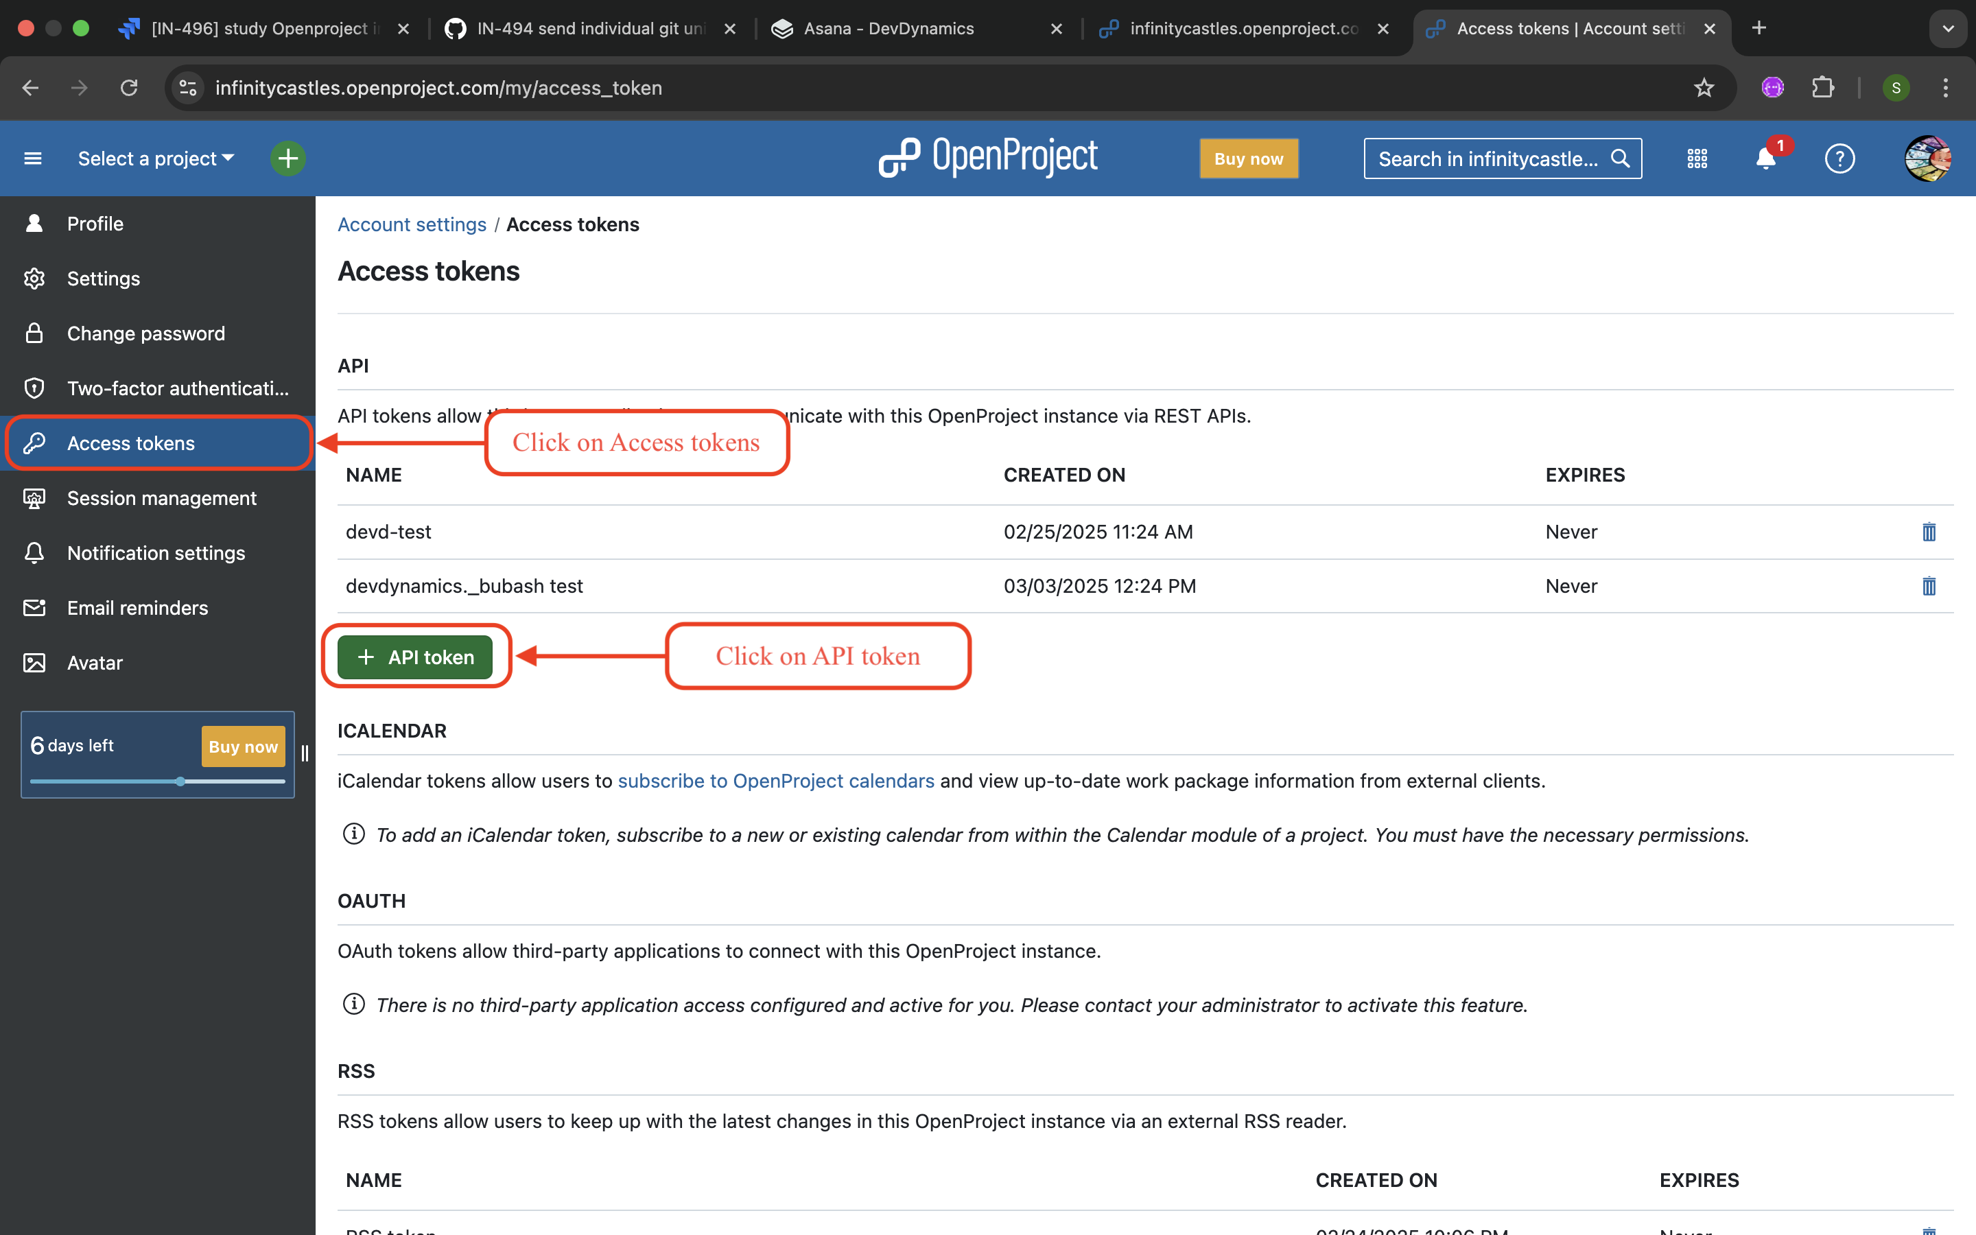Open the notifications bell
This screenshot has width=1976, height=1235.
tap(1765, 158)
